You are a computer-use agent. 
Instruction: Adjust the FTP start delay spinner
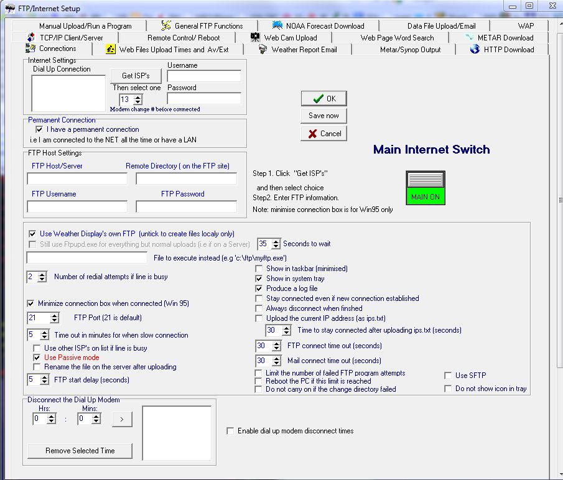pos(44,379)
